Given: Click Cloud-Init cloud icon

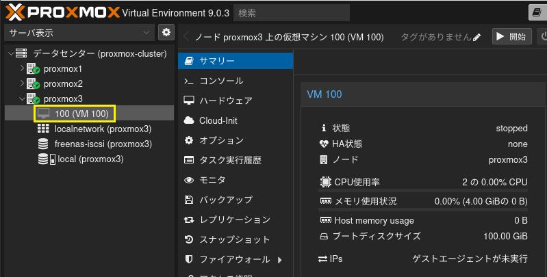Looking at the screenshot, I should coord(189,120).
